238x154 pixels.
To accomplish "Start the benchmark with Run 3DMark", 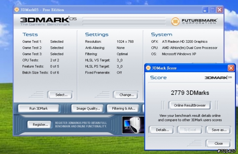I will 39,109.
